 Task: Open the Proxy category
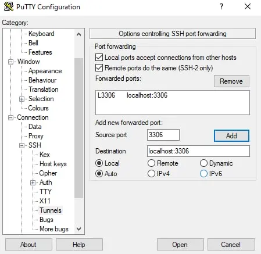[x=36, y=136]
